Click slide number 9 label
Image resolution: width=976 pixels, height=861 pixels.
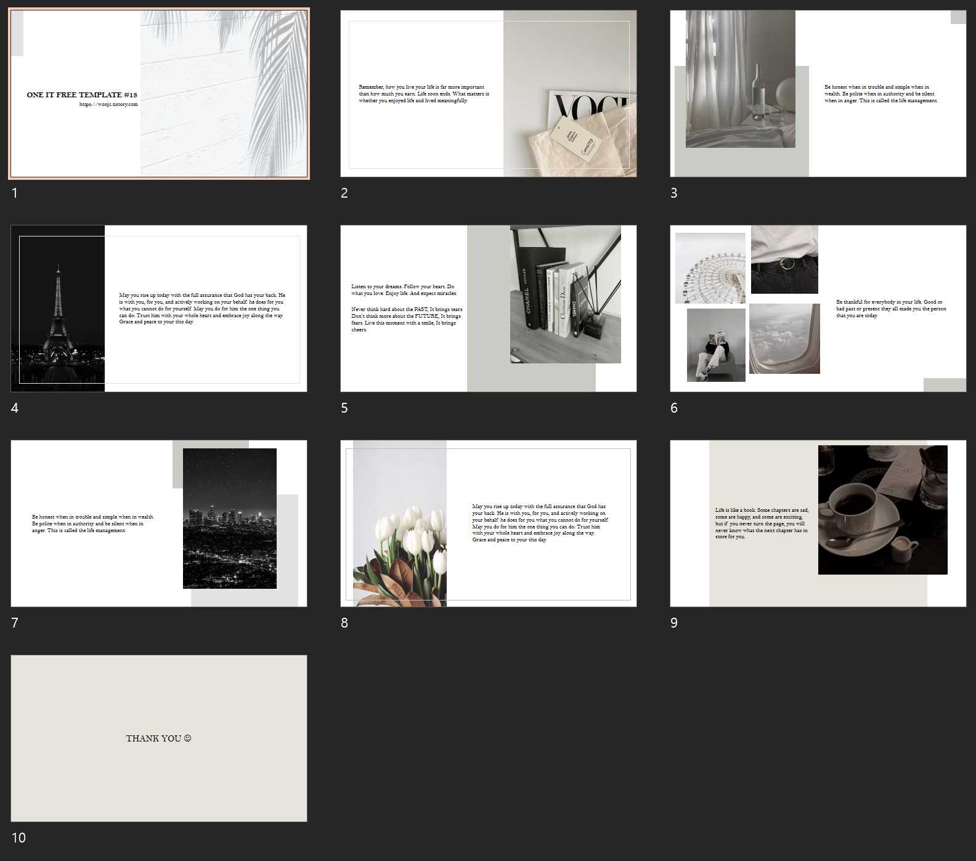pyautogui.click(x=674, y=623)
